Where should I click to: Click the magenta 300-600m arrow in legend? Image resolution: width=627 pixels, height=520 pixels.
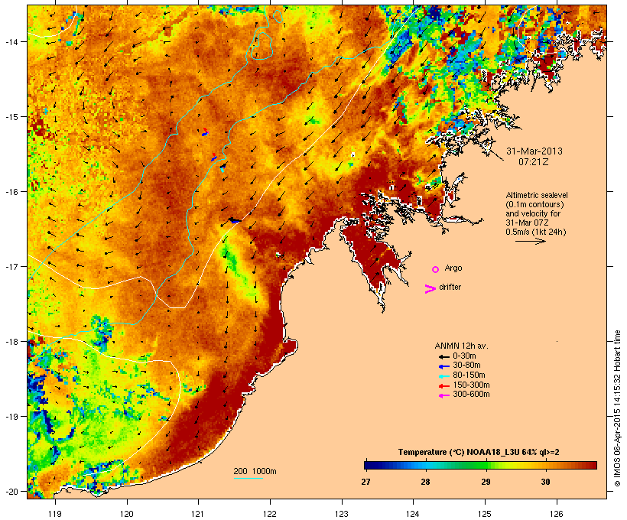(443, 395)
